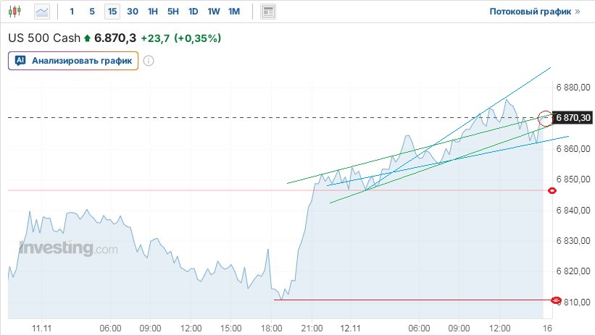
Task: Select the 1 minute timeframe
Action: coord(72,12)
